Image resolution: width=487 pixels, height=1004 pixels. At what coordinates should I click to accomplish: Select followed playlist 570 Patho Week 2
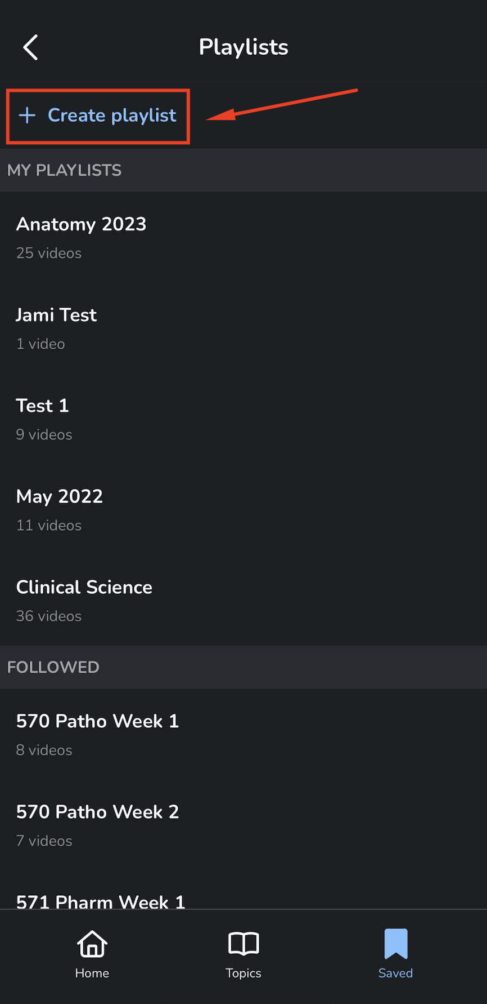click(x=97, y=812)
